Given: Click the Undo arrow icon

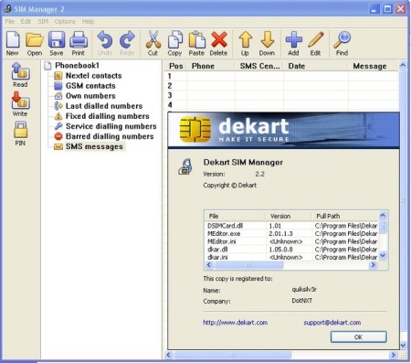Looking at the screenshot, I should point(105,43).
